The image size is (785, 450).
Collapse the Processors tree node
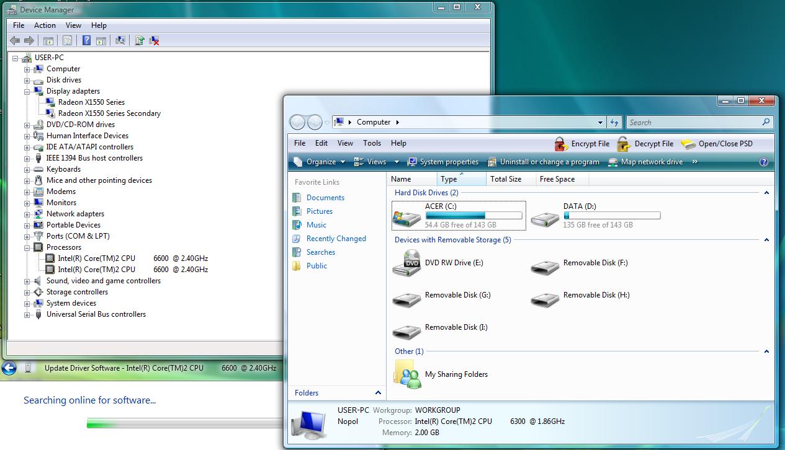click(x=27, y=247)
